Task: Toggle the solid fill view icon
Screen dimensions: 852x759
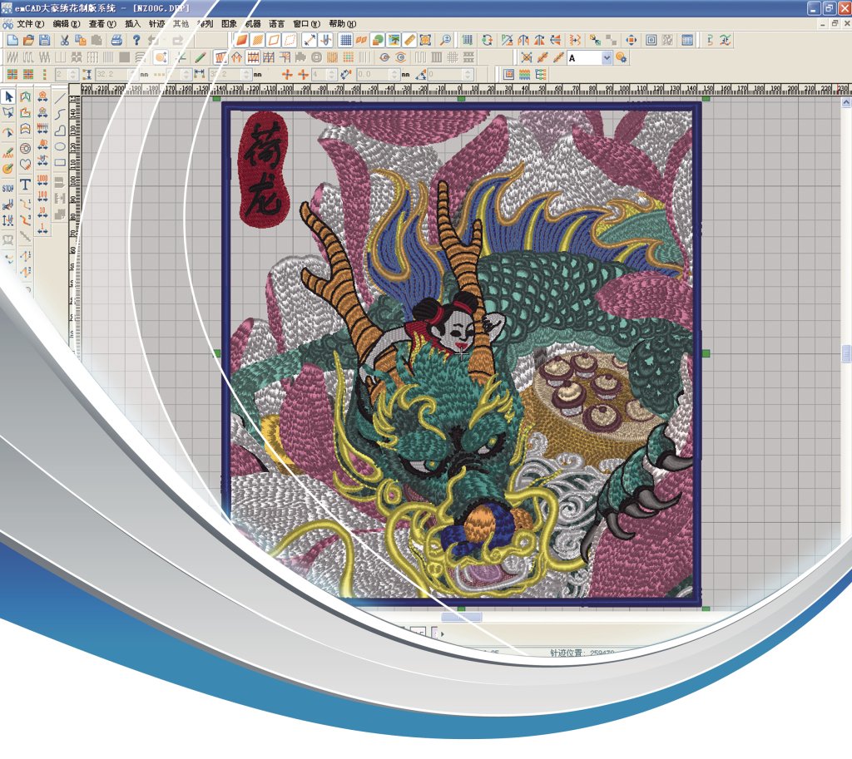Action: click(242, 40)
